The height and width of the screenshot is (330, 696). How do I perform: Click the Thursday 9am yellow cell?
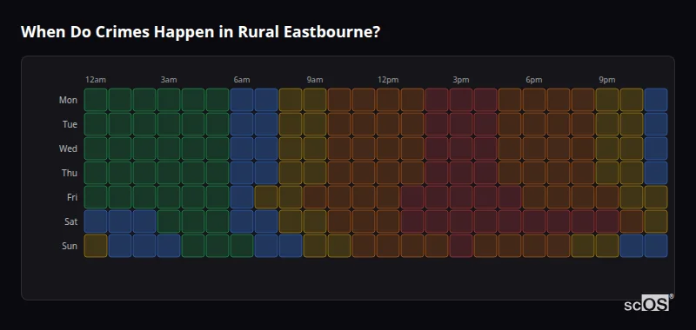(315, 173)
